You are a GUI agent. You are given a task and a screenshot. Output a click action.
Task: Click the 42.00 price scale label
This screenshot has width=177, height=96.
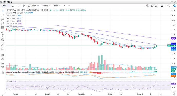173,11
